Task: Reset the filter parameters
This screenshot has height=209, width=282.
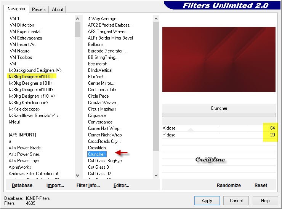Action: (x=261, y=185)
